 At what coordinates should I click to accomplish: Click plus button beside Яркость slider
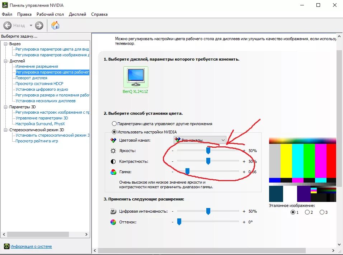[244, 151]
